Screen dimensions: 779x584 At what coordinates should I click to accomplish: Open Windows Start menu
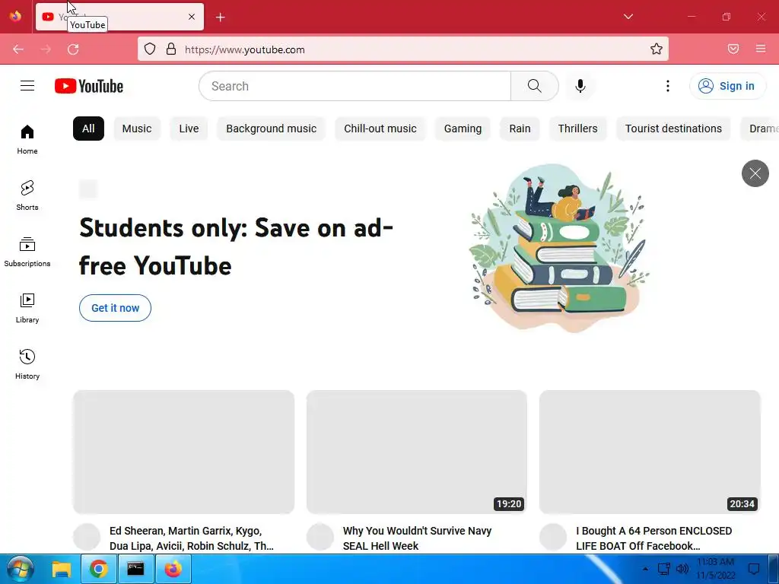tap(21, 569)
